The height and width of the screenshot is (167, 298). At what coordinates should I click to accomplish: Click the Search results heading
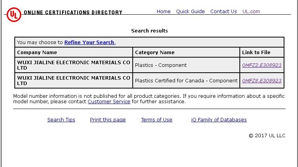pos(149,31)
